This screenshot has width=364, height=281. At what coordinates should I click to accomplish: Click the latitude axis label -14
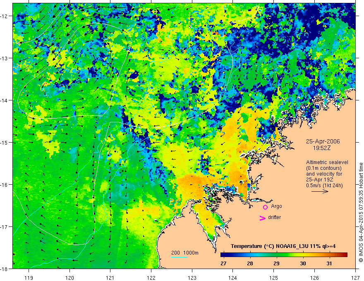coord(5,100)
